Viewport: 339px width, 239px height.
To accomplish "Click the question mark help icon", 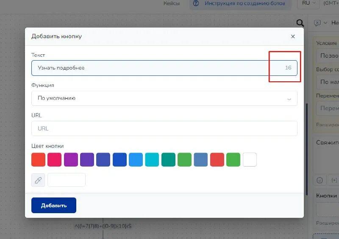I will [x=196, y=3].
